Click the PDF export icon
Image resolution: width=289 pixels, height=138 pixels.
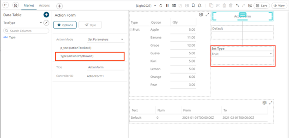click(x=180, y=6)
